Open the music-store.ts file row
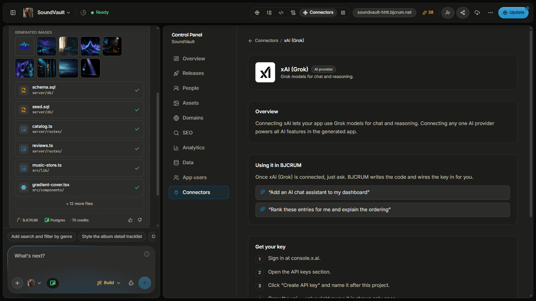This screenshot has height=301, width=536. point(79,168)
